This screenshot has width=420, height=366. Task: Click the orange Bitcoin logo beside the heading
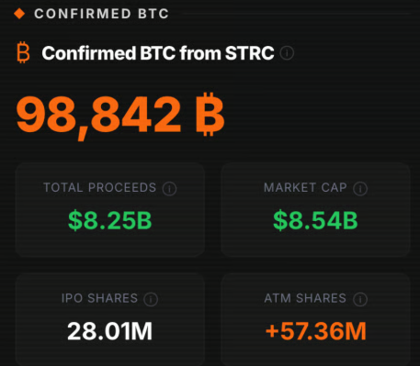tap(23, 52)
